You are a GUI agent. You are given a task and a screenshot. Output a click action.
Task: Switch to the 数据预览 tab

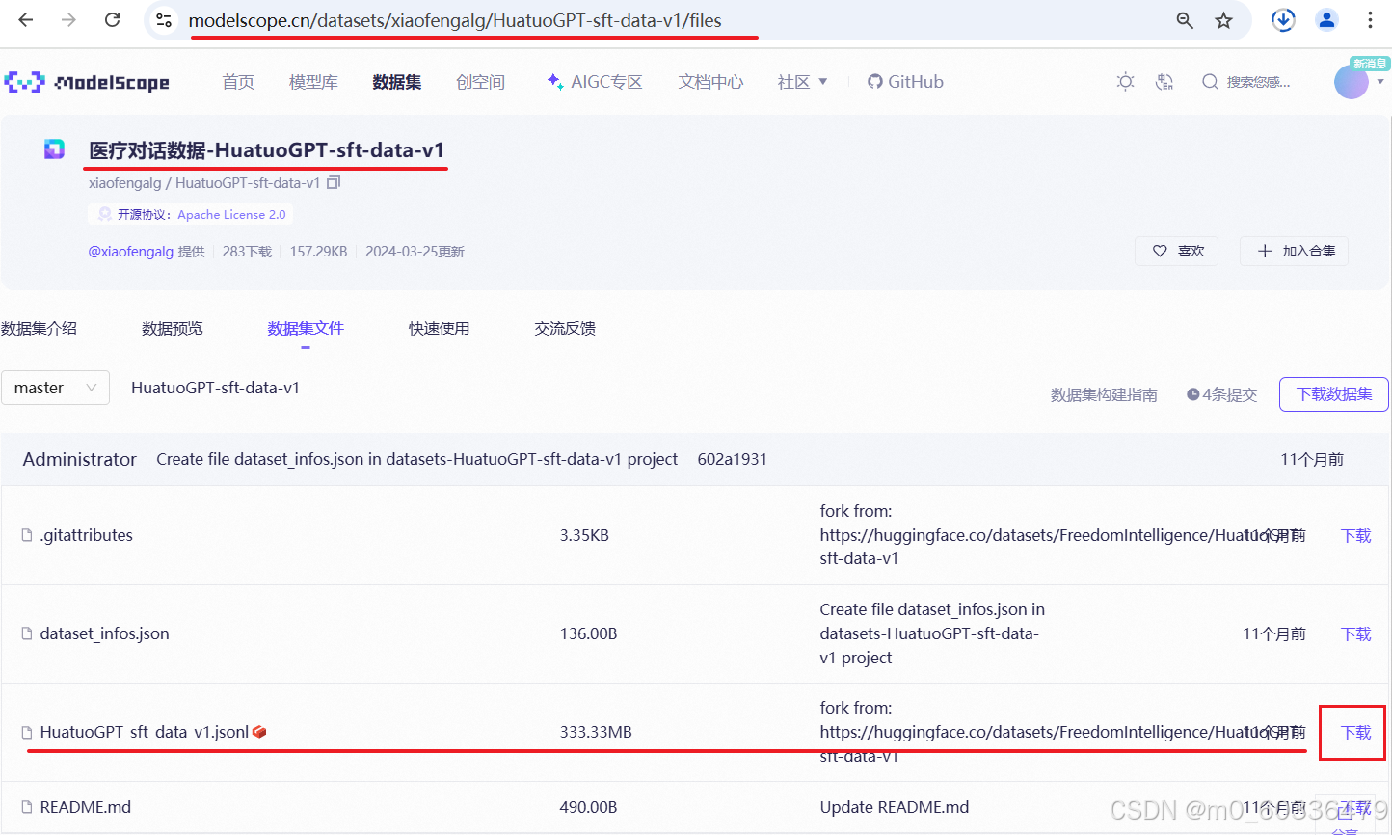point(173,329)
